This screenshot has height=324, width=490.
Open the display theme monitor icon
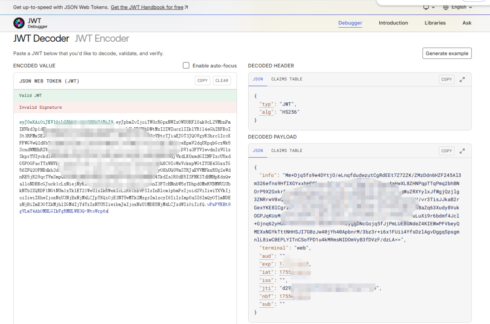coord(426,7)
